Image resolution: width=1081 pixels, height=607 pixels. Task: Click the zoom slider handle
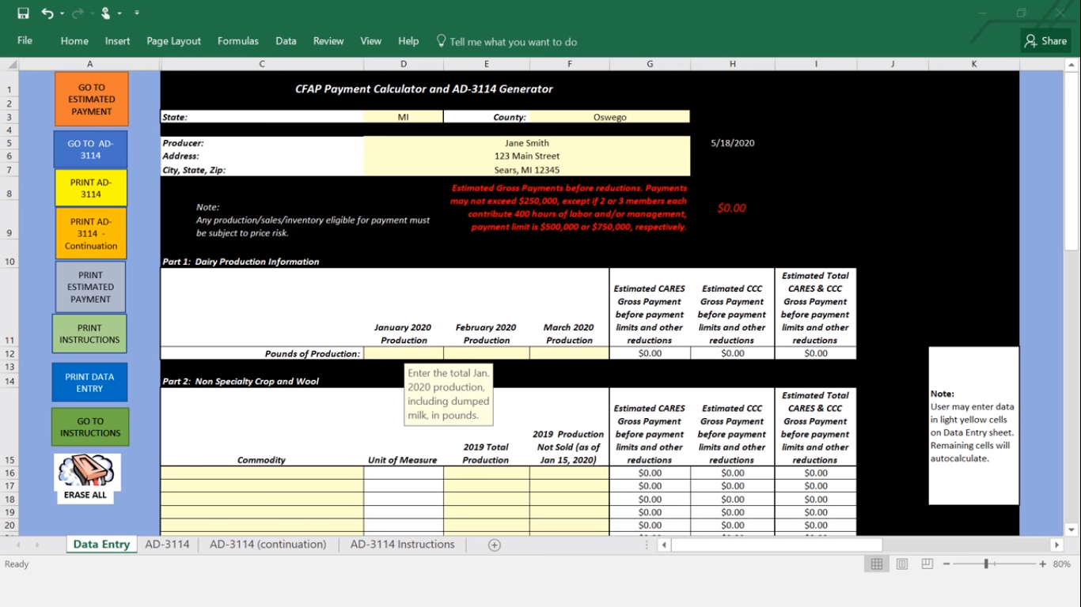tap(986, 564)
